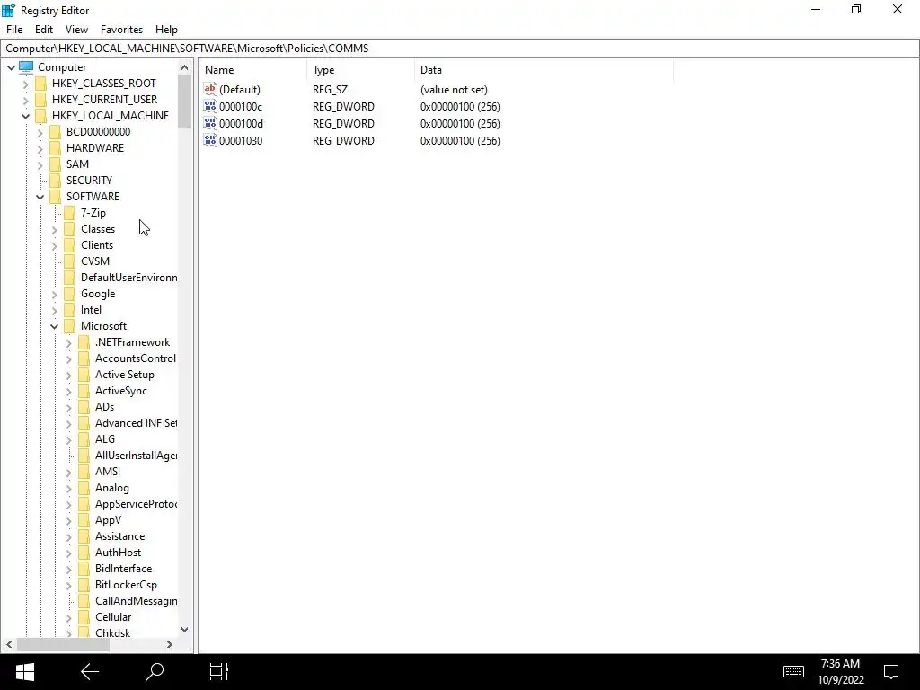The width and height of the screenshot is (920, 690).
Task: Select the Analog key label
Action: point(112,488)
